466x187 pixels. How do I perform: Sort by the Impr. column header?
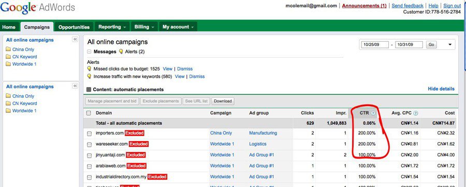341,113
